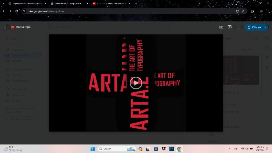The height and width of the screenshot is (153, 272).
Task: Open the Task View icon in taskbar
Action: pos(148,149)
